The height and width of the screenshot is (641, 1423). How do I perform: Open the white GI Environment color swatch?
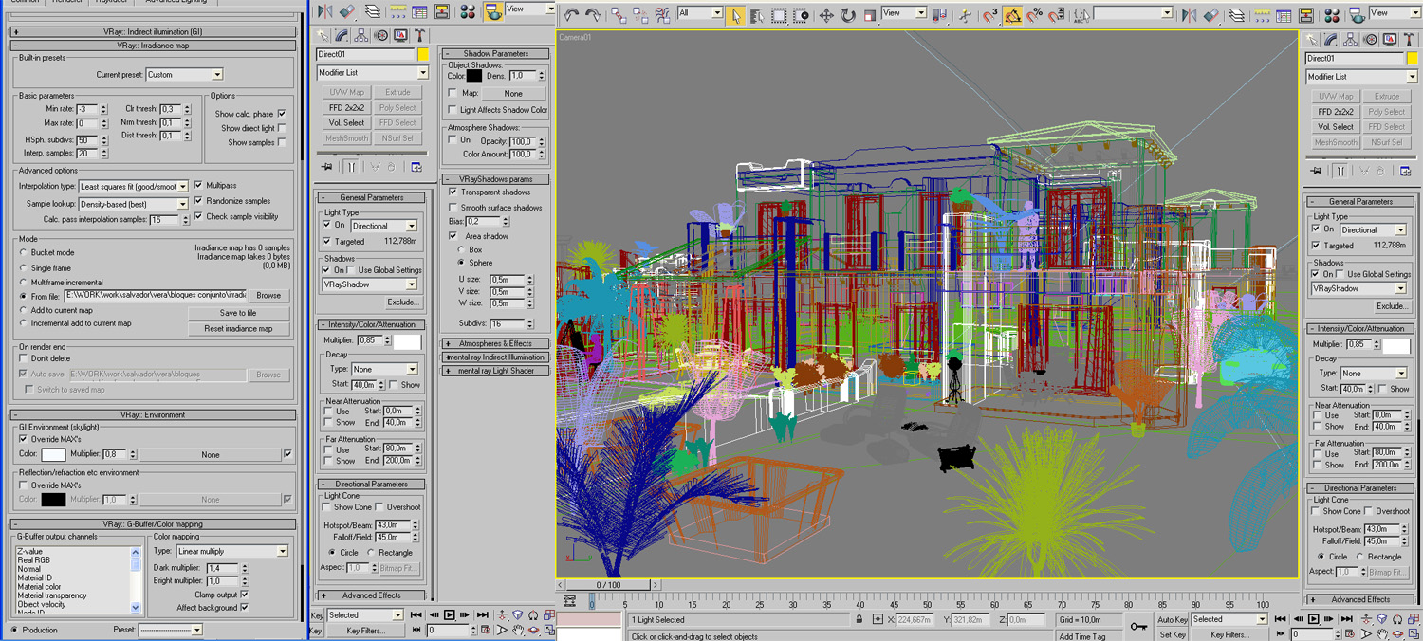[53, 455]
